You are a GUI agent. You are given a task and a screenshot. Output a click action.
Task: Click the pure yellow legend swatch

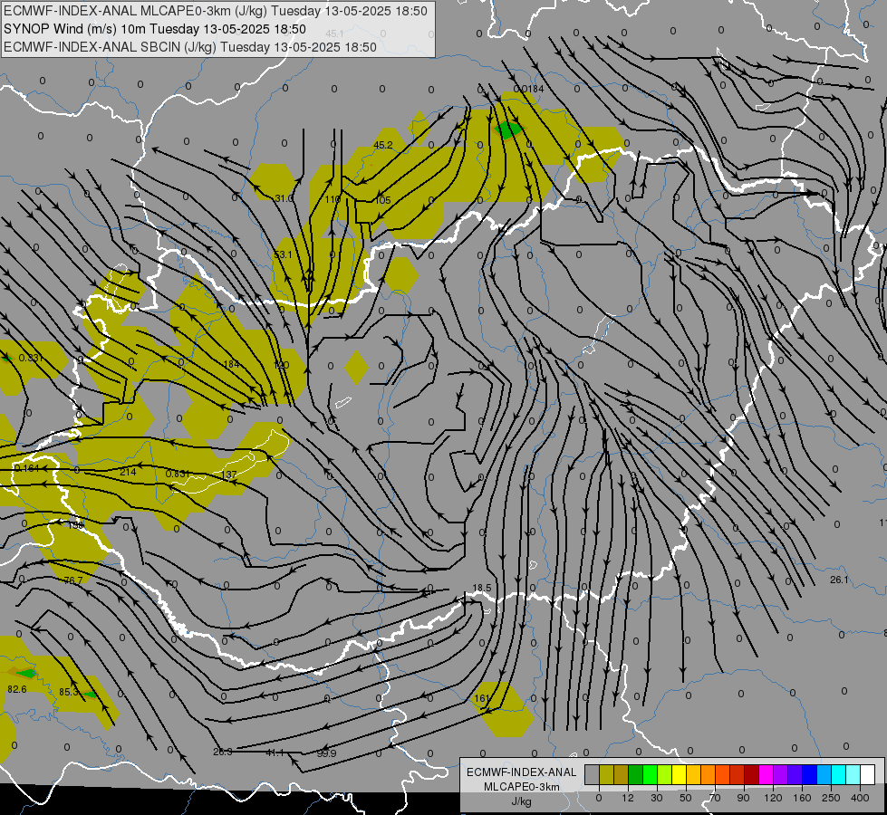pos(679,775)
